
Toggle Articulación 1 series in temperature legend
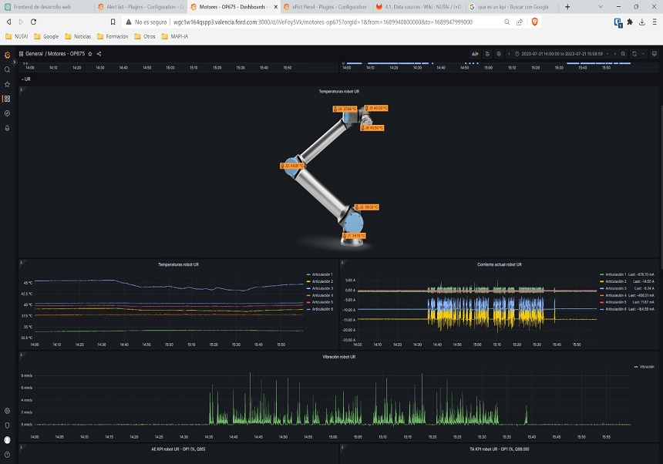pos(322,274)
